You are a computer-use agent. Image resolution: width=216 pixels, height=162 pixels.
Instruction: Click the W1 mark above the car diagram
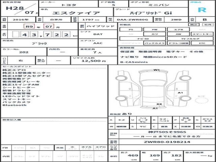click(x=156, y=70)
